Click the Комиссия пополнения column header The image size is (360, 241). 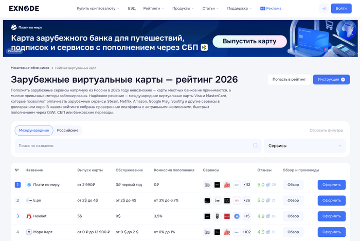[174, 170]
